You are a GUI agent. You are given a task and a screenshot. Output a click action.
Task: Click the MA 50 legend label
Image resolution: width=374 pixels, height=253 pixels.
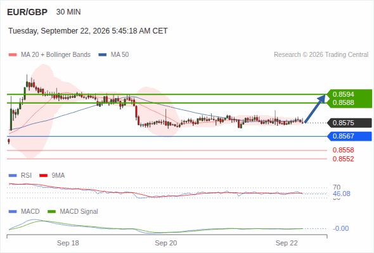pyautogui.click(x=120, y=55)
